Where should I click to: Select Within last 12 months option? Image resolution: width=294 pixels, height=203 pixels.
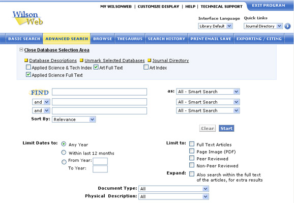click(x=64, y=153)
